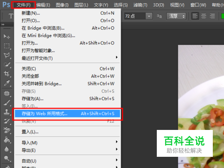Choose 存储为(A)... menu entry

pyautogui.click(x=68, y=99)
